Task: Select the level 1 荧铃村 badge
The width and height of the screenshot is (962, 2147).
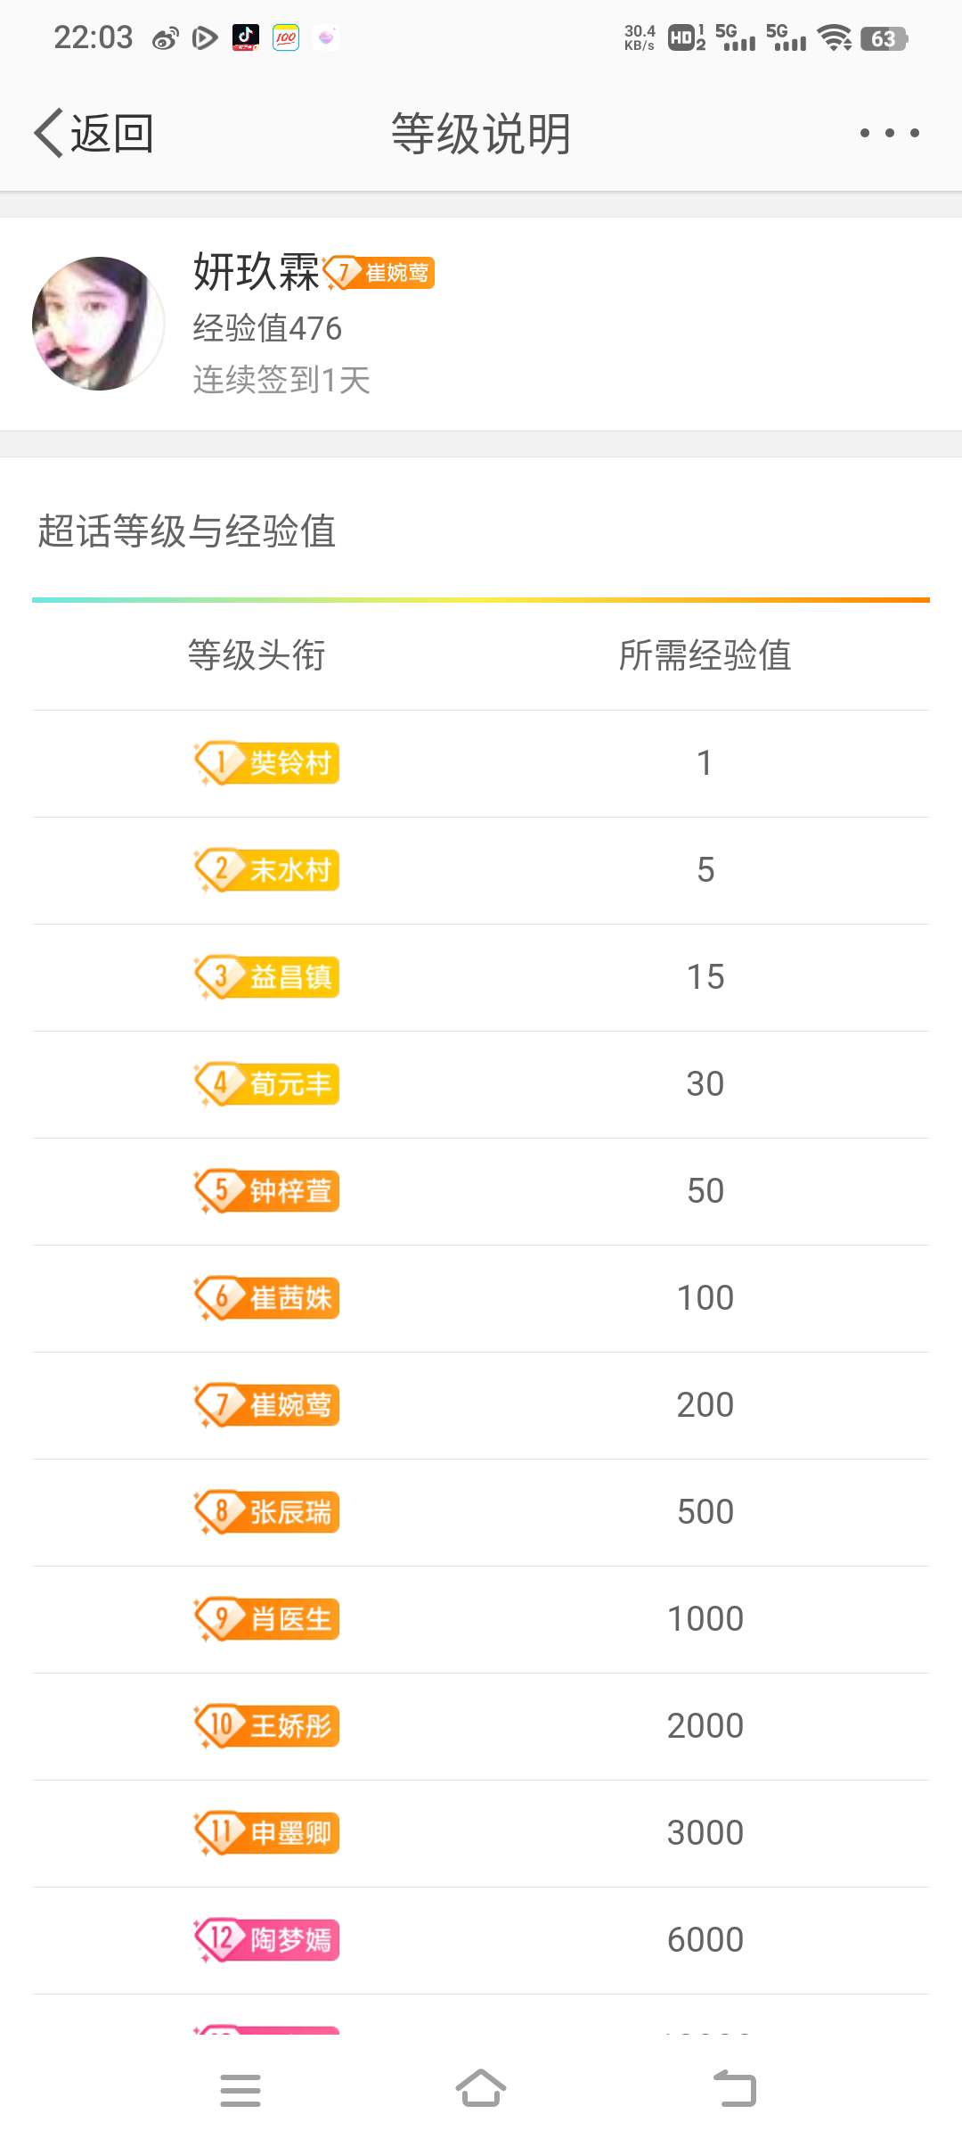Action: [x=266, y=763]
